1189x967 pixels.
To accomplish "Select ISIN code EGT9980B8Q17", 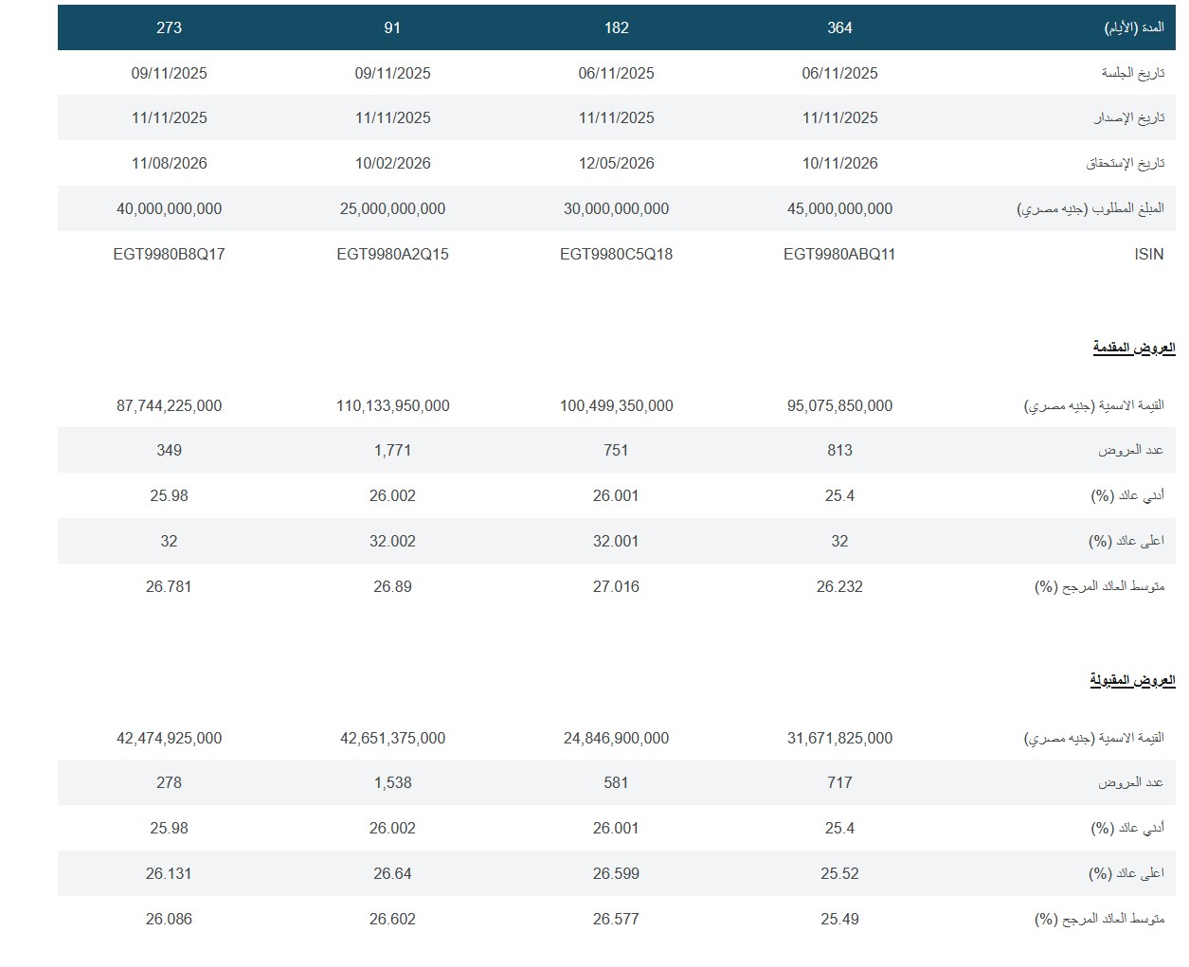I will pos(169,254).
